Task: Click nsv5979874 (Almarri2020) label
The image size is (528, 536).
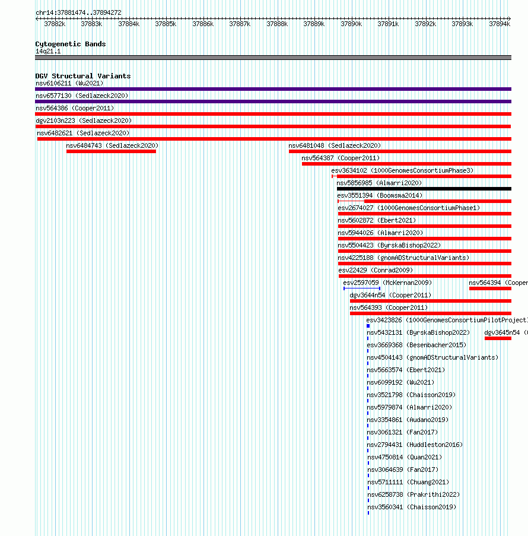Action: (409, 407)
